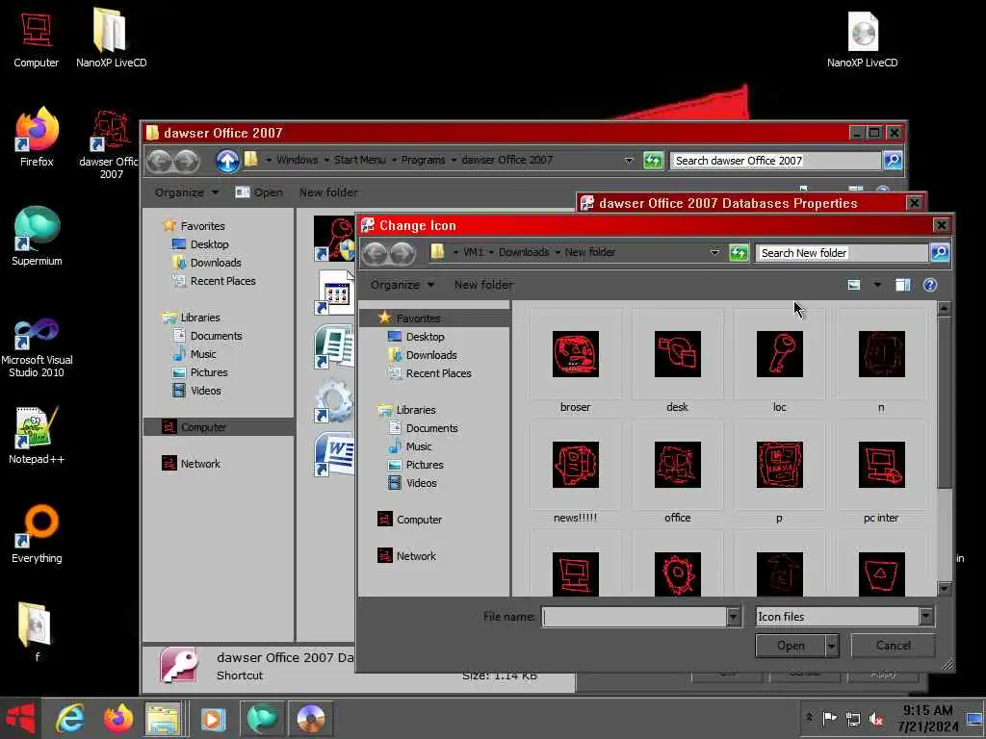Image resolution: width=986 pixels, height=739 pixels.
Task: Open help in Change Icon dialog
Action: 930,285
